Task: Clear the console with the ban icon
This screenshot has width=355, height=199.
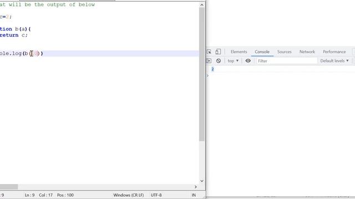Action: pos(219,61)
